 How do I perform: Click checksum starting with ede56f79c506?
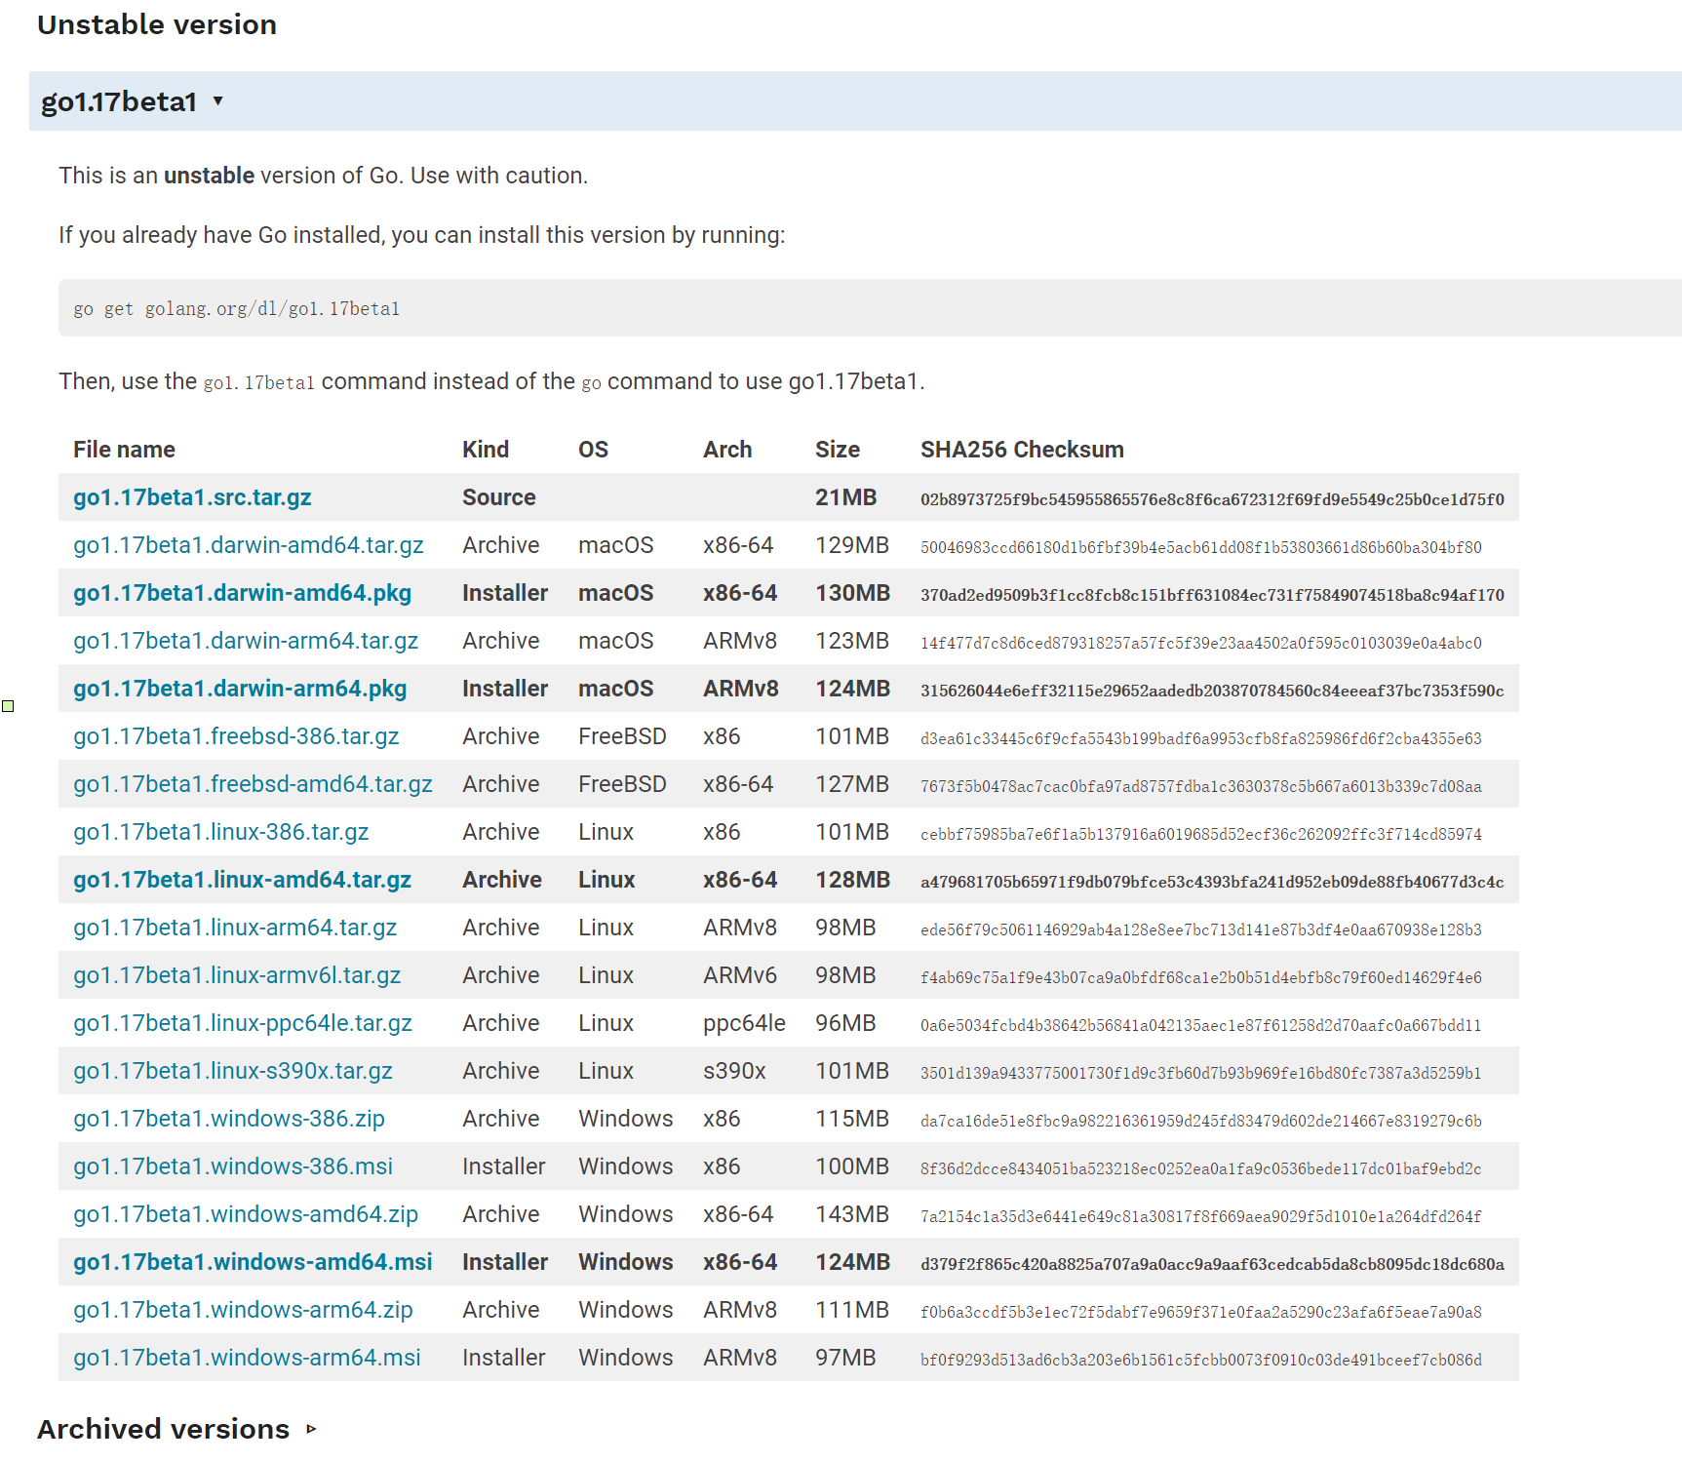pos(1201,929)
